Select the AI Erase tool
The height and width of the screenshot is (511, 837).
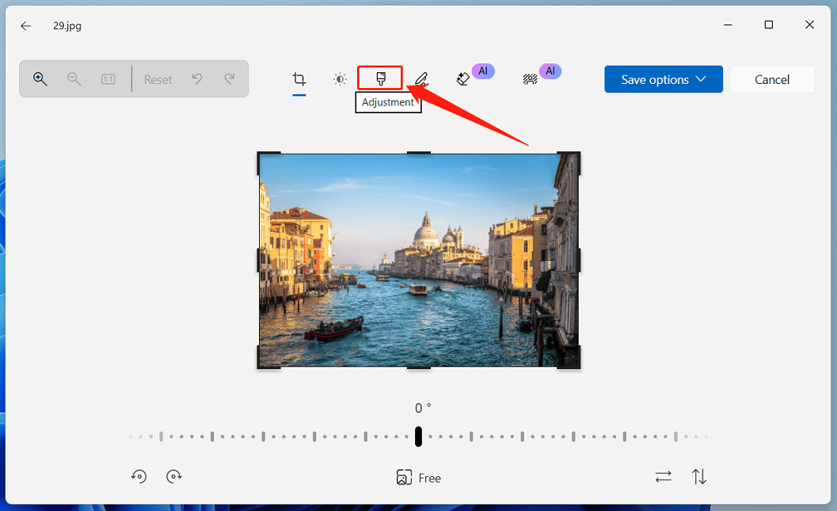pos(463,79)
